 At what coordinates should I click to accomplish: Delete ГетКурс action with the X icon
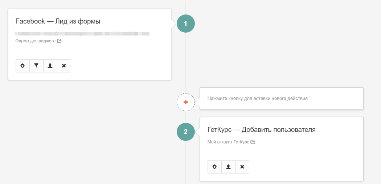pyautogui.click(x=242, y=167)
